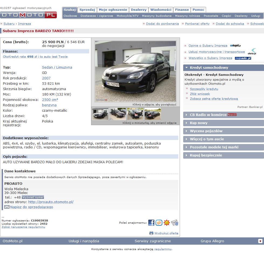Enlarge the main Subaru photo
Screen dimensions: 264x256
(136, 71)
